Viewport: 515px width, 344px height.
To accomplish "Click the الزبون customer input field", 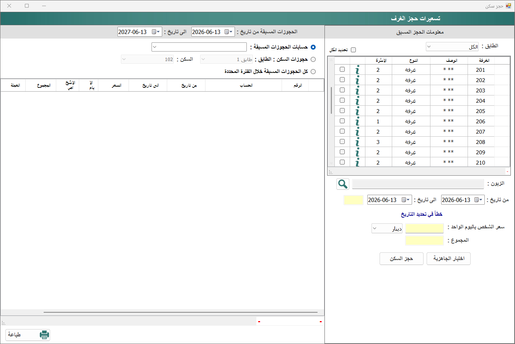I will pyautogui.click(x=418, y=184).
